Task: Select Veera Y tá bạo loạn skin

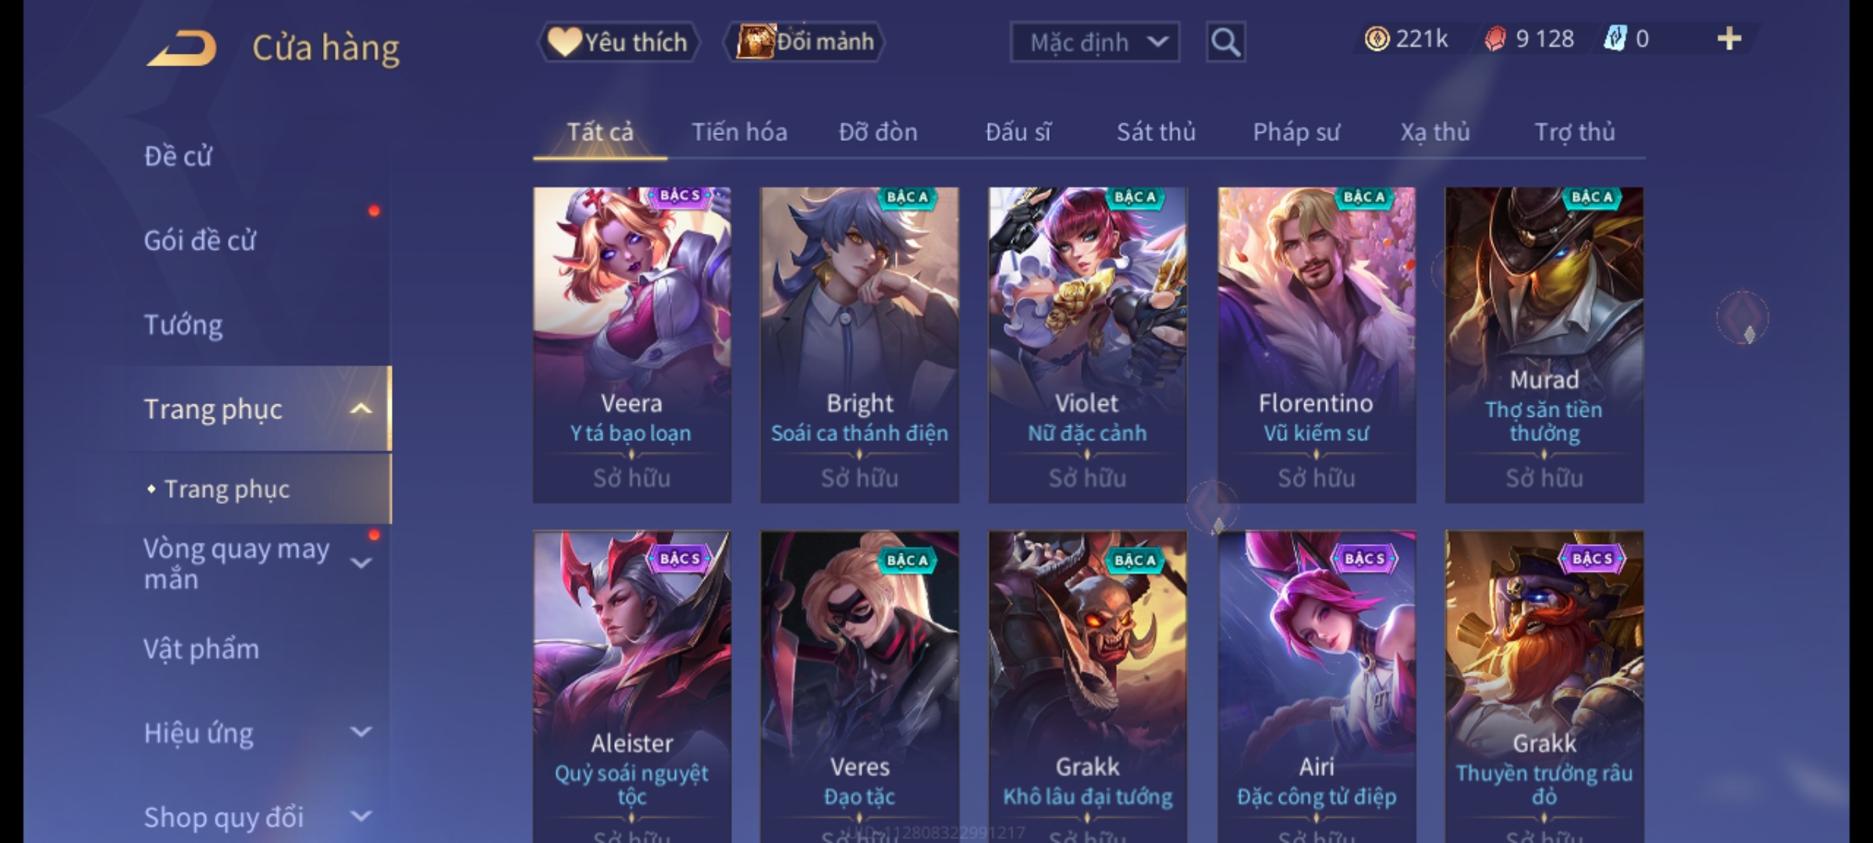Action: click(631, 345)
